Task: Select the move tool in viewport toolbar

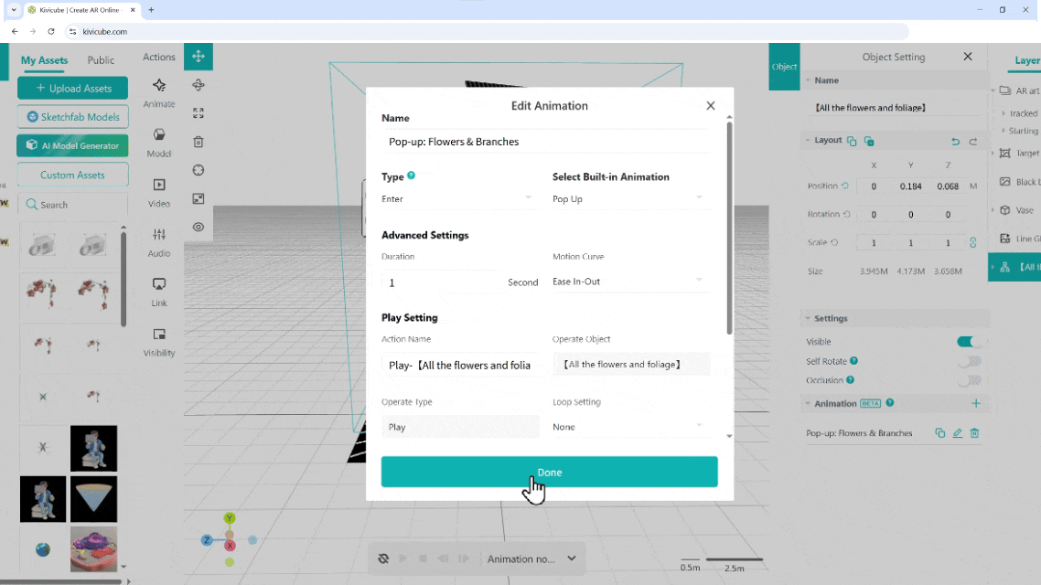Action: coord(199,57)
